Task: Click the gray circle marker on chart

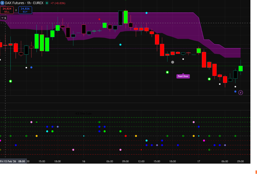Action: tap(173, 62)
